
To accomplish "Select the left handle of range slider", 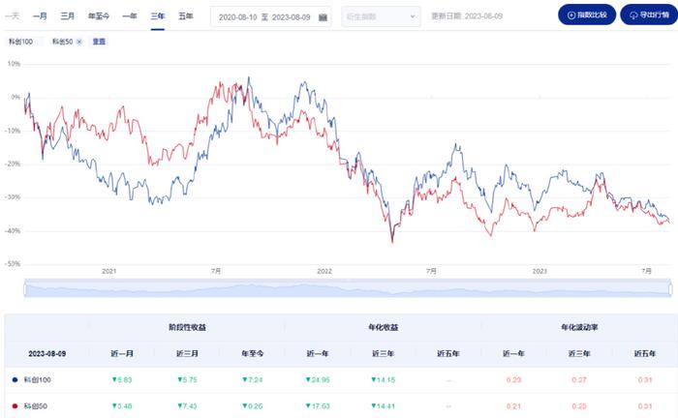I will 25,289.
